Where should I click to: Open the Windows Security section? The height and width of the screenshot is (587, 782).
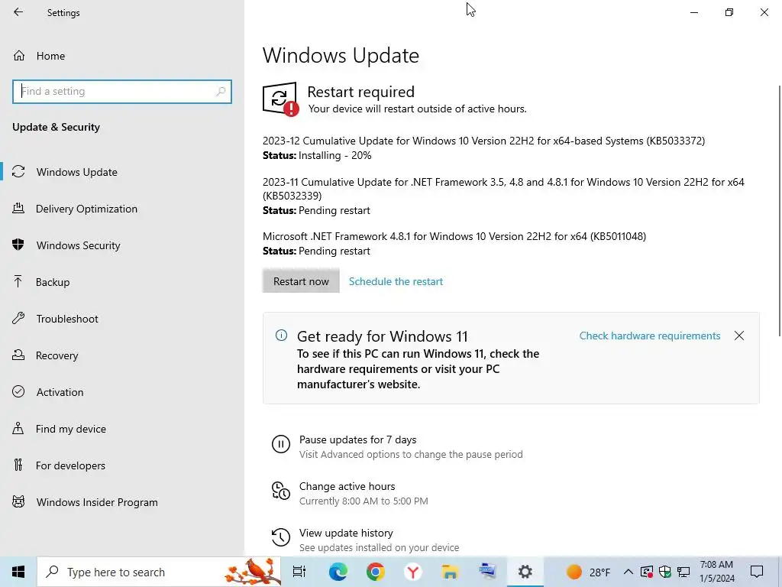79,245
